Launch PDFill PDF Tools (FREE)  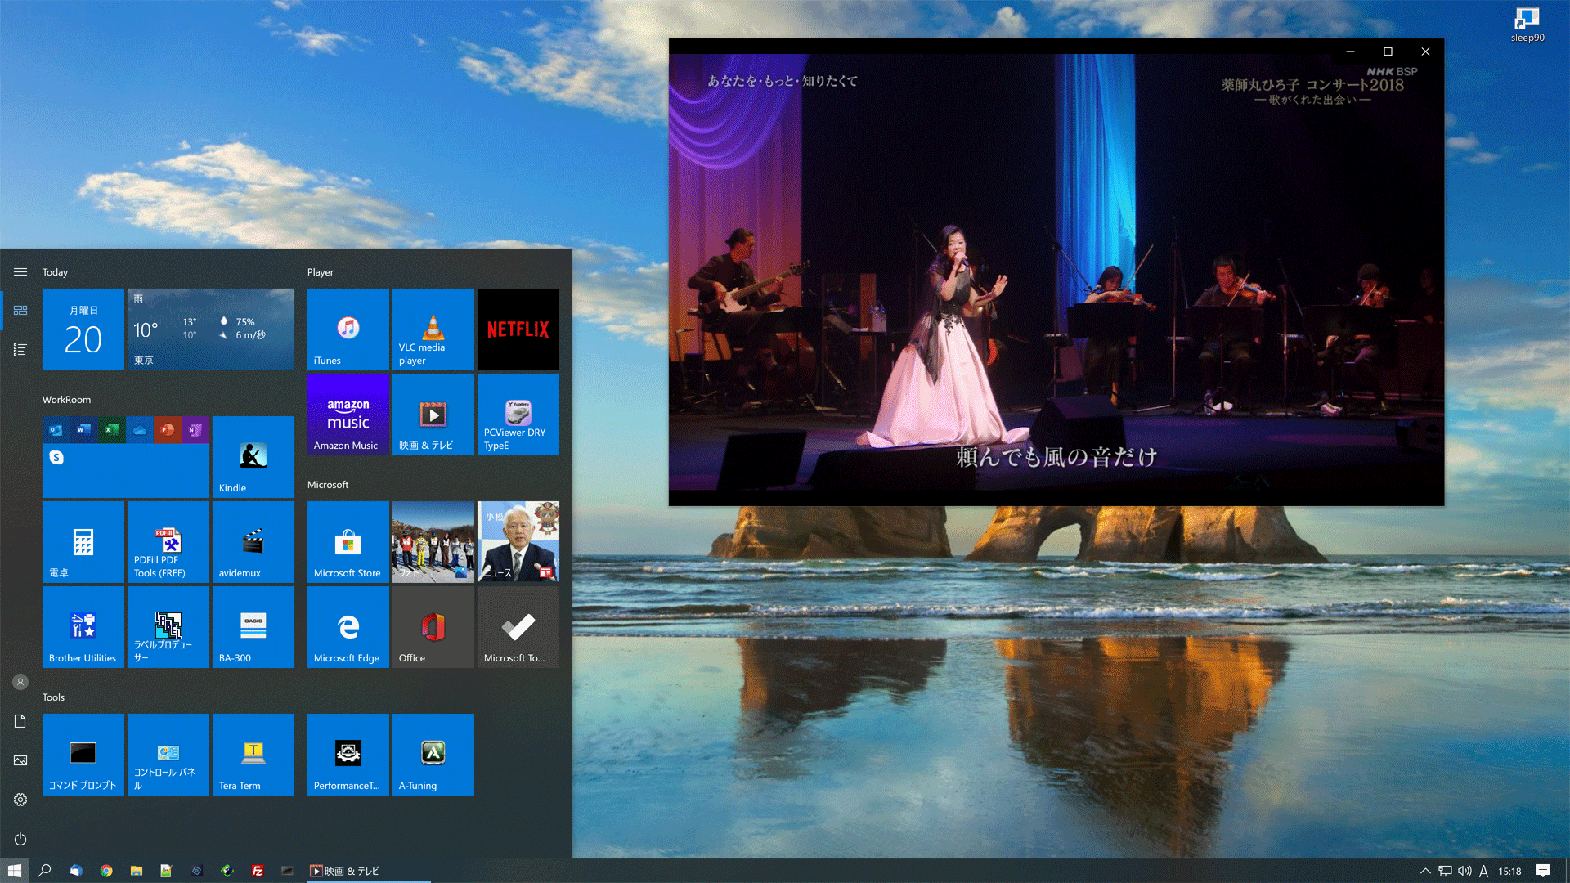click(168, 542)
